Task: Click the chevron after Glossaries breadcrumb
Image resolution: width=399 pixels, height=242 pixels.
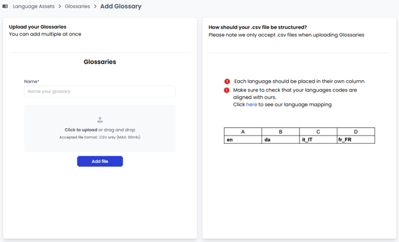Action: coord(95,7)
